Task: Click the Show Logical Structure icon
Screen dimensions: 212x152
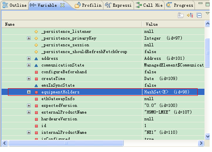Action: (x=190, y=15)
